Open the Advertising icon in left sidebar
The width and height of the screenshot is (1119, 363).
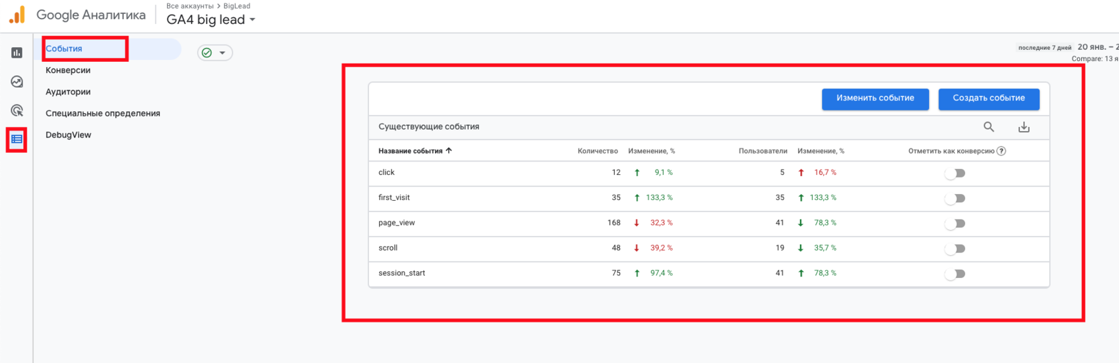17,110
